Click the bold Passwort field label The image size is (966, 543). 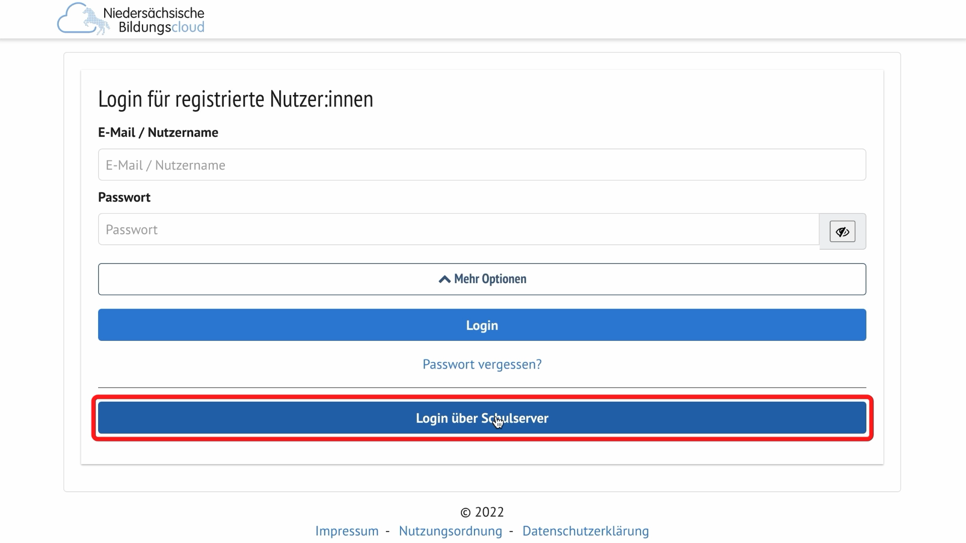pyautogui.click(x=124, y=198)
